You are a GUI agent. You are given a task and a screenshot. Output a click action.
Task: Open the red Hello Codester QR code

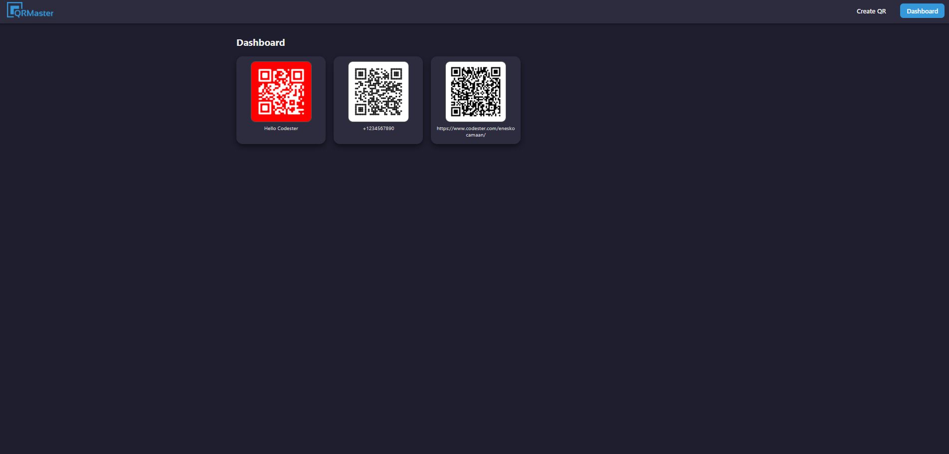click(x=281, y=92)
